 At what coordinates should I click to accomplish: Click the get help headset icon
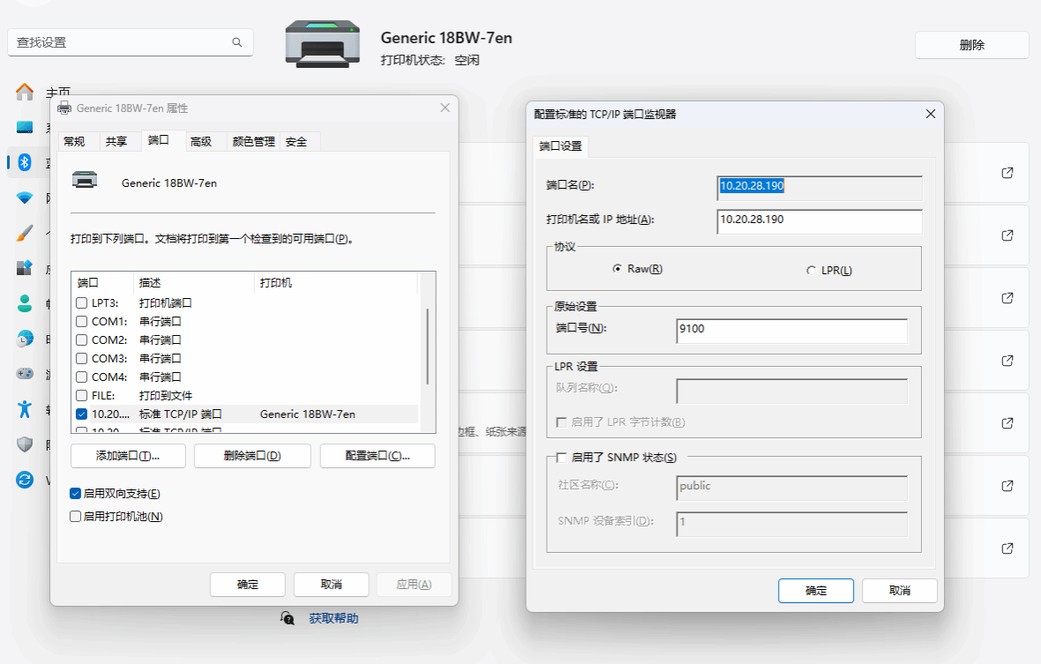point(287,618)
